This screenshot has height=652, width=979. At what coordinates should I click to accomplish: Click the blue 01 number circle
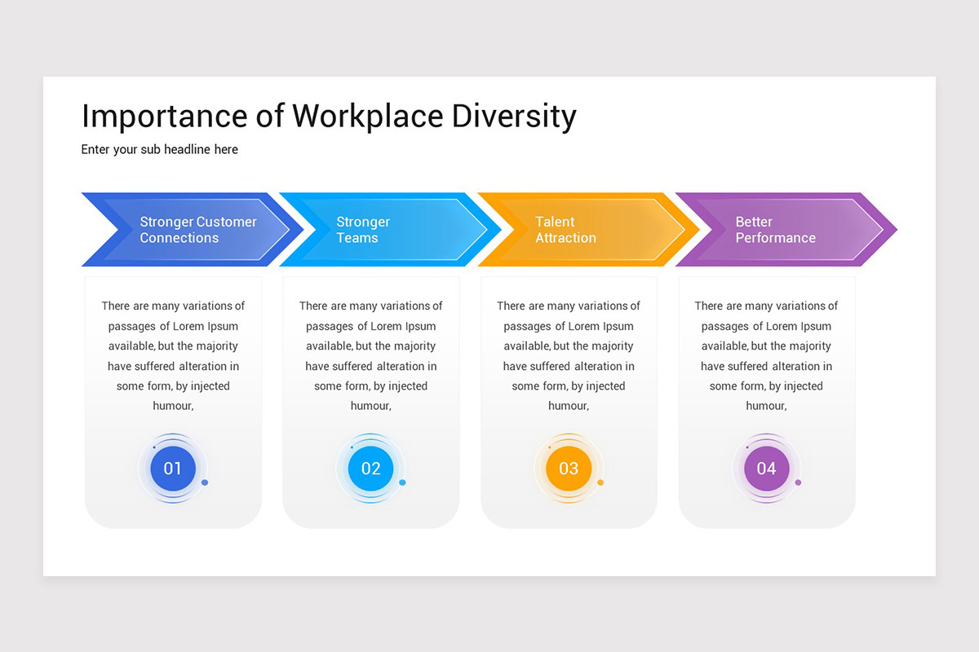[173, 469]
